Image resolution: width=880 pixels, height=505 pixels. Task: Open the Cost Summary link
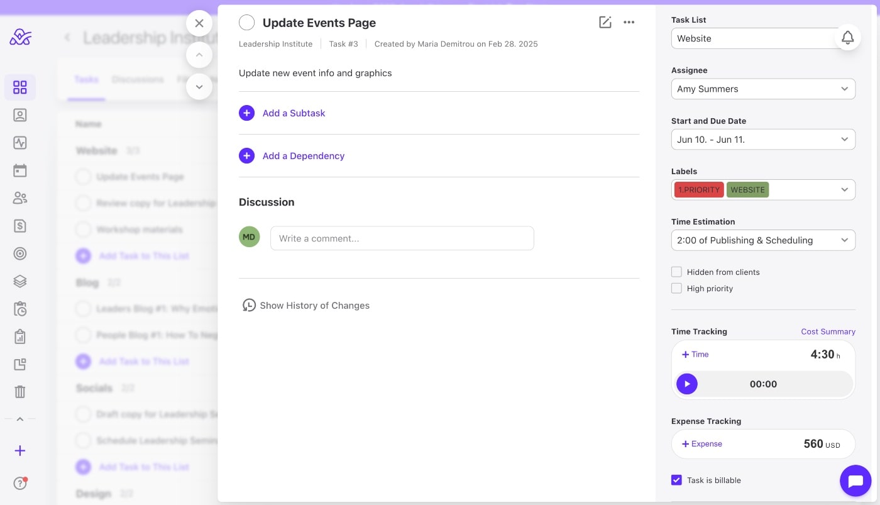(x=828, y=331)
